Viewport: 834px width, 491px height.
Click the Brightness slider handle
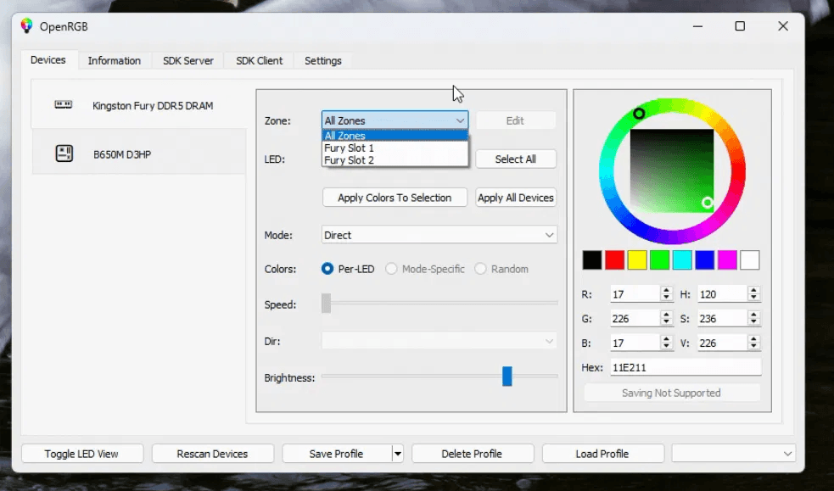[x=507, y=377]
